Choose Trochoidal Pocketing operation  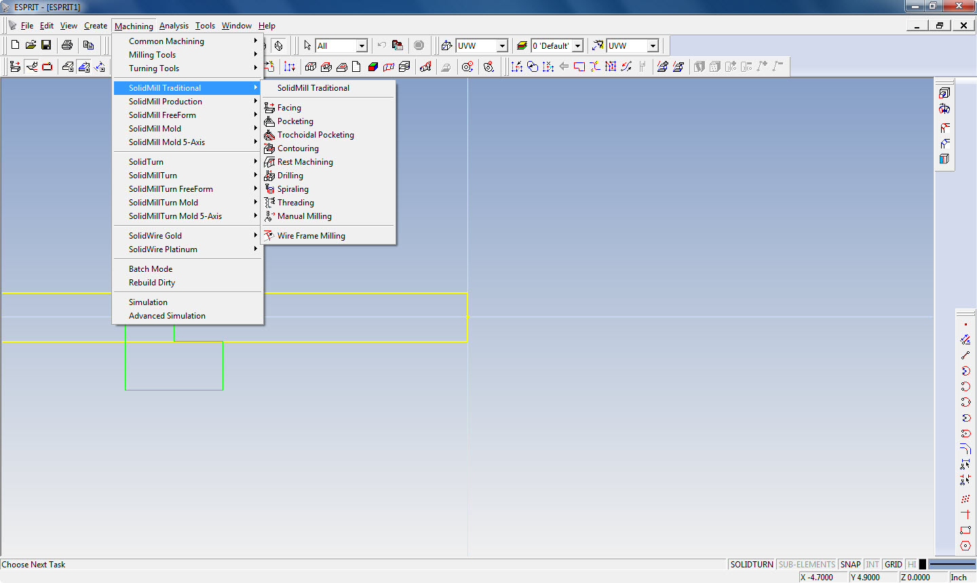click(x=328, y=135)
